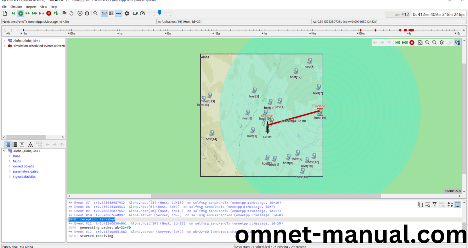Toggle the timeline display button

pos(118,13)
